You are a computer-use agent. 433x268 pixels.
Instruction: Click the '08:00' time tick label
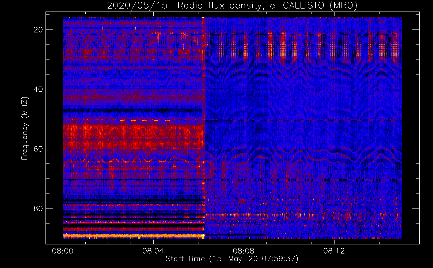coord(63,251)
